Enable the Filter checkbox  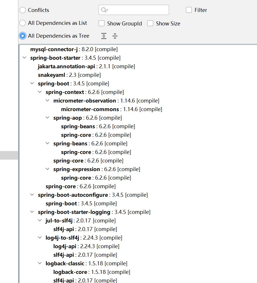click(189, 10)
